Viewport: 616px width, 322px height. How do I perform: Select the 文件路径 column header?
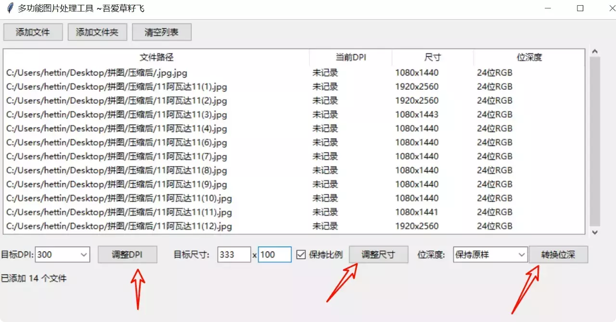155,57
